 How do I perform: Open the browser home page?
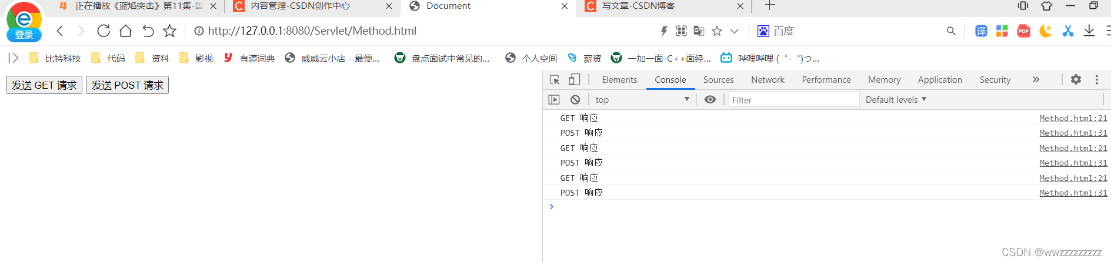click(x=125, y=31)
